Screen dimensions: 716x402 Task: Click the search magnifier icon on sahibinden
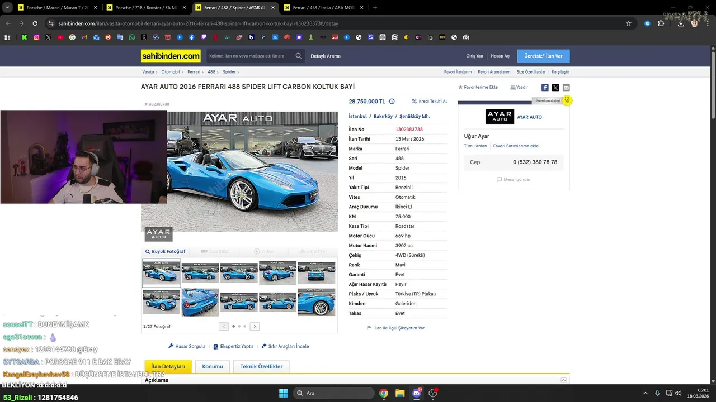[299, 56]
